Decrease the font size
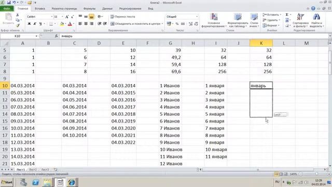 [x=72, y=17]
